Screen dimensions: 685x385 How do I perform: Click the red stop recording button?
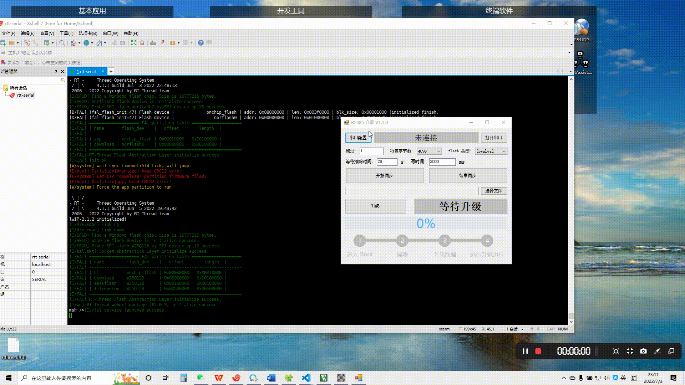538,351
